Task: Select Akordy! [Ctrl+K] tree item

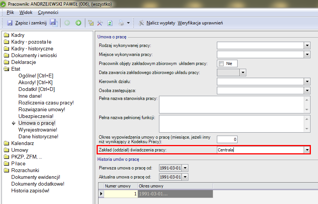Action: click(35, 82)
